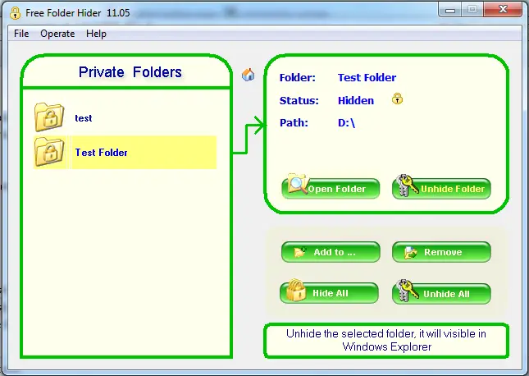Open the Operate menu

57,34
